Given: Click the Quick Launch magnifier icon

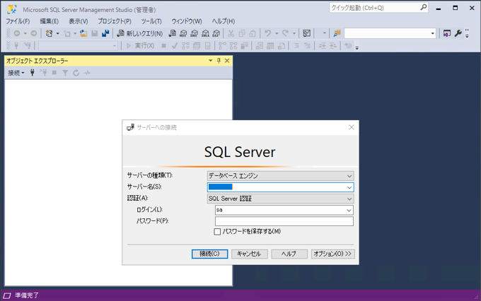Looking at the screenshot, I should (423, 7).
